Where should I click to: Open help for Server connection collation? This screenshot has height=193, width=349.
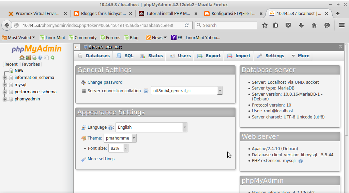(x=146, y=91)
